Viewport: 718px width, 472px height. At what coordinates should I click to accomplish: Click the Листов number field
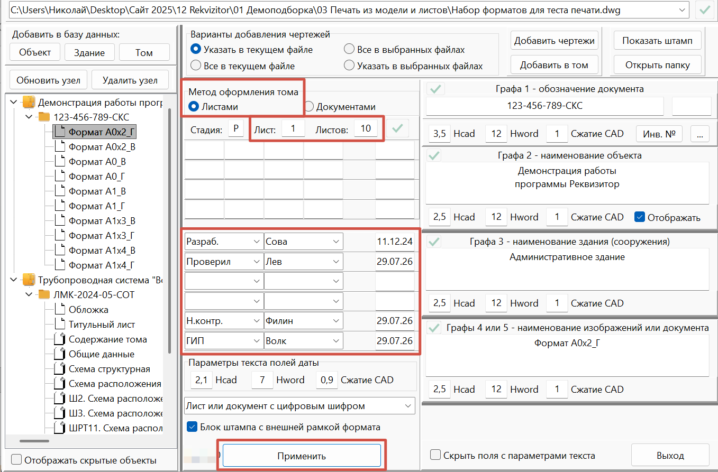366,128
